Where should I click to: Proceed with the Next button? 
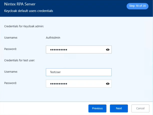(119, 108)
